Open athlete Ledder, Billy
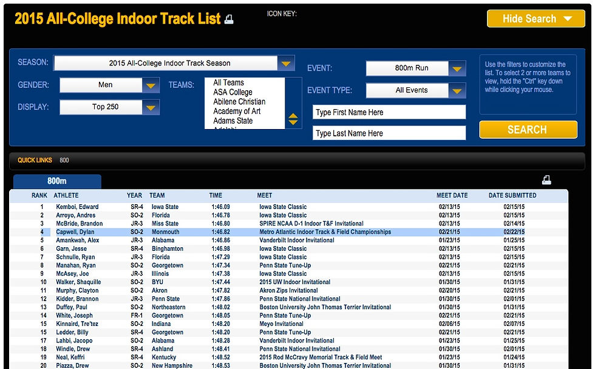The image size is (595, 369). pos(72,332)
